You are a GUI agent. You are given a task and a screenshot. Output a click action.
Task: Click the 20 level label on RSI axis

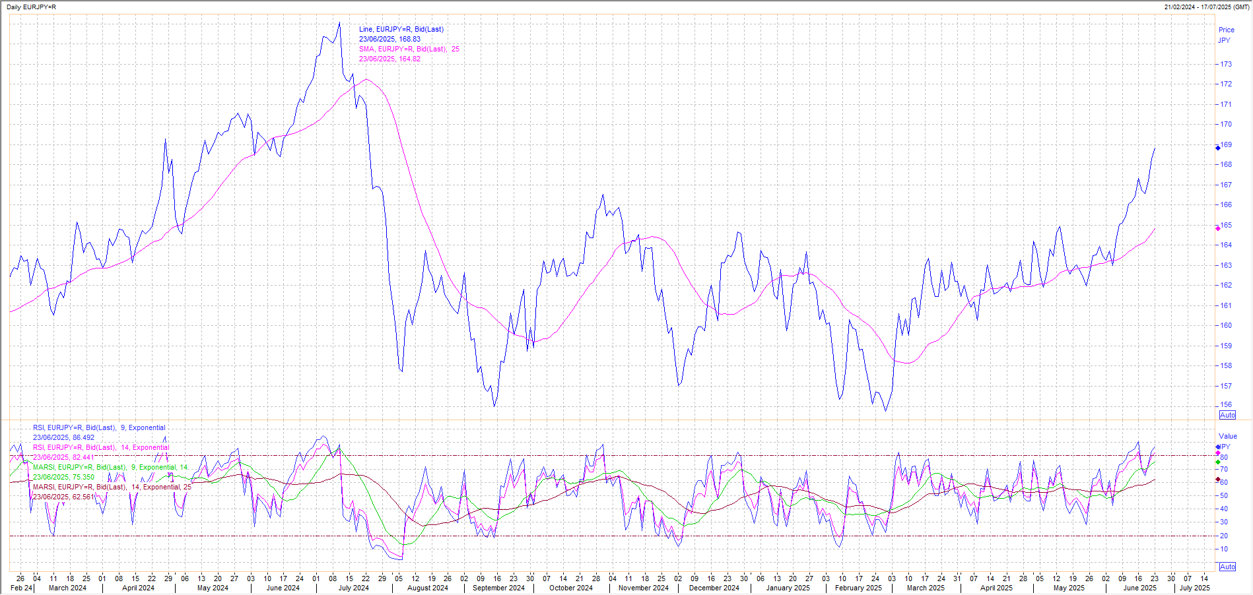1224,536
